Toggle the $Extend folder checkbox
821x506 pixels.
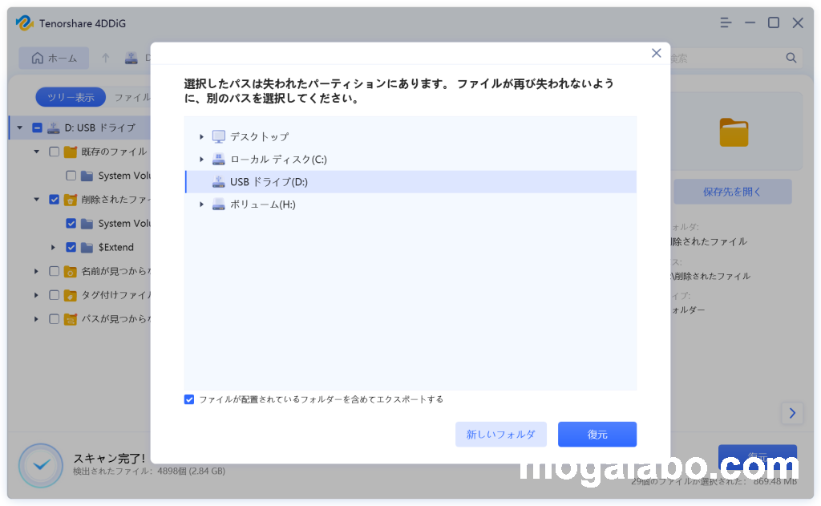tap(71, 247)
